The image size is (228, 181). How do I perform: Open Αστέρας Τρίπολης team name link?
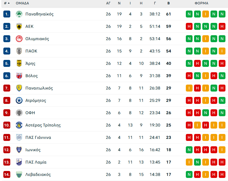point(43,125)
